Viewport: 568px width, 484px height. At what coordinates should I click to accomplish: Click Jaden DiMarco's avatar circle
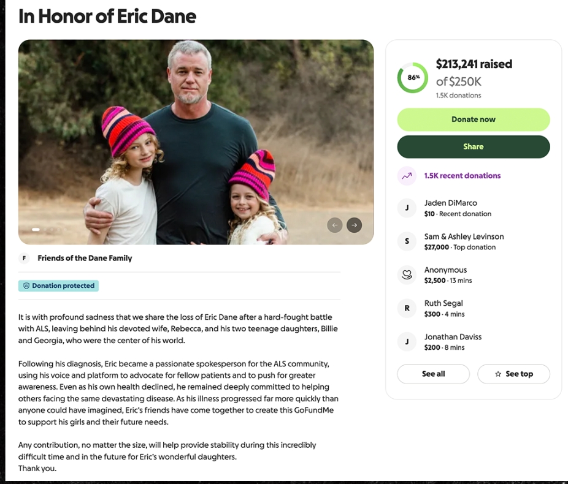point(407,208)
